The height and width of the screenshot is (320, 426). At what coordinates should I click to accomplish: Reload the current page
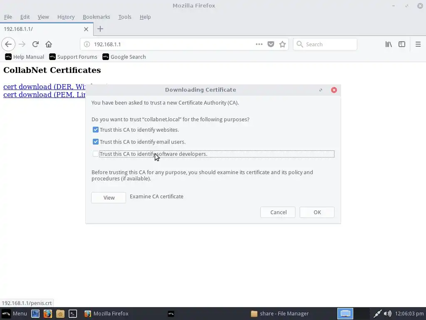tap(35, 44)
